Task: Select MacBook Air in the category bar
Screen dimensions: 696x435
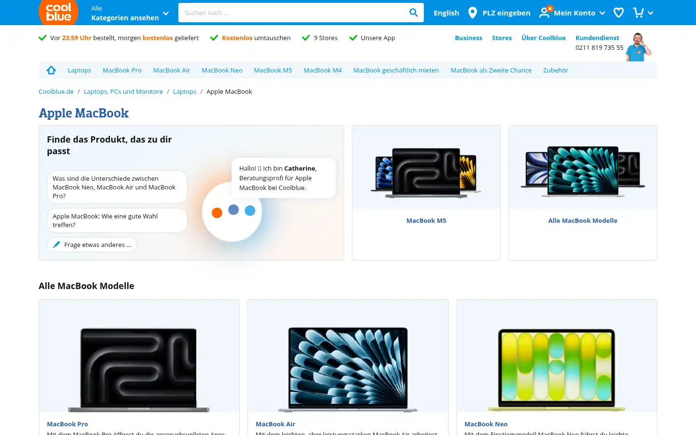Action: (x=172, y=70)
